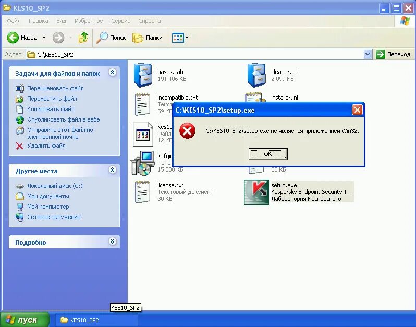Screen dimensions: 416x327
Task: Click the network places icon
Action: click(20, 217)
